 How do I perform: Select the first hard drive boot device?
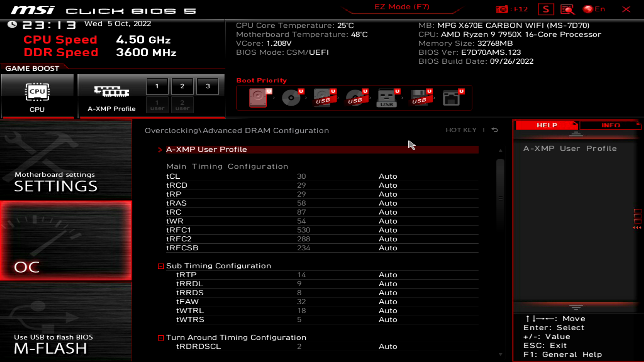[x=258, y=98]
